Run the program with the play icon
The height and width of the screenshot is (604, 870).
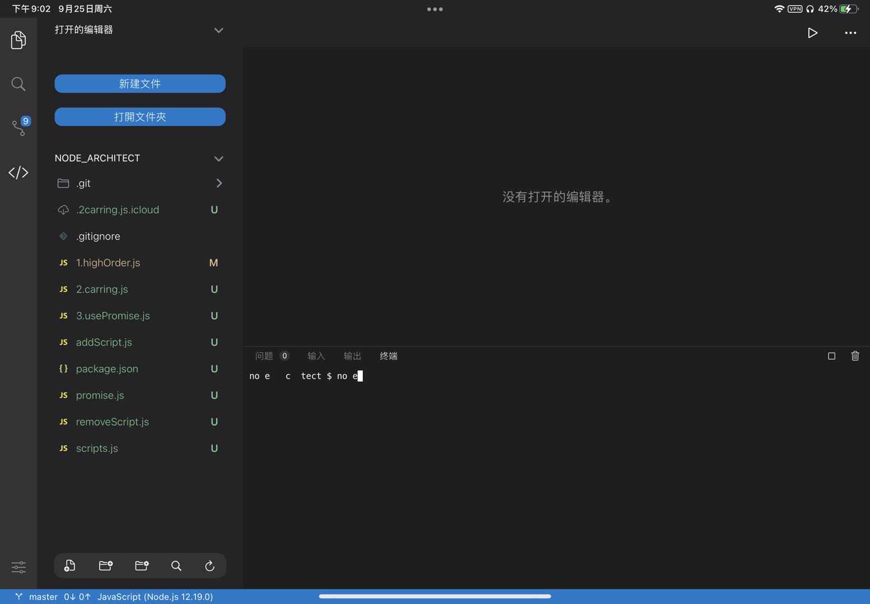(x=812, y=33)
